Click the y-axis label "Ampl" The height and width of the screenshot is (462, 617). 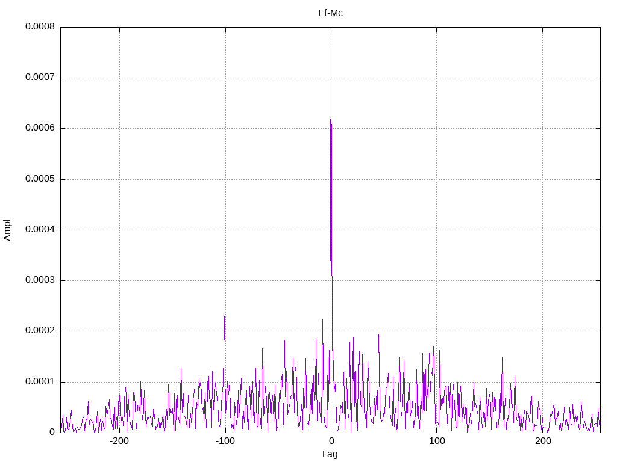[x=7, y=230]
